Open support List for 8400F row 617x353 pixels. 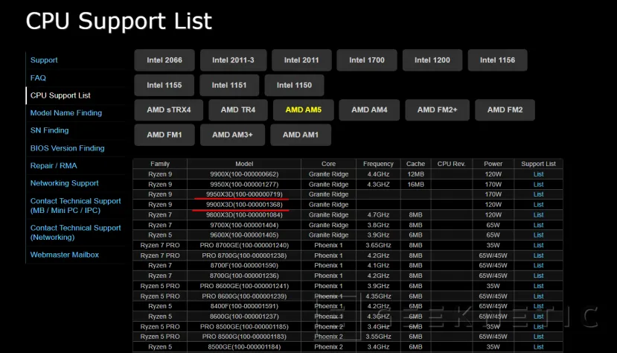pyautogui.click(x=538, y=306)
